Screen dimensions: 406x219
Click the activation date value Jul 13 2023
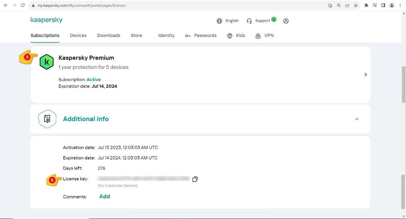tap(128, 148)
